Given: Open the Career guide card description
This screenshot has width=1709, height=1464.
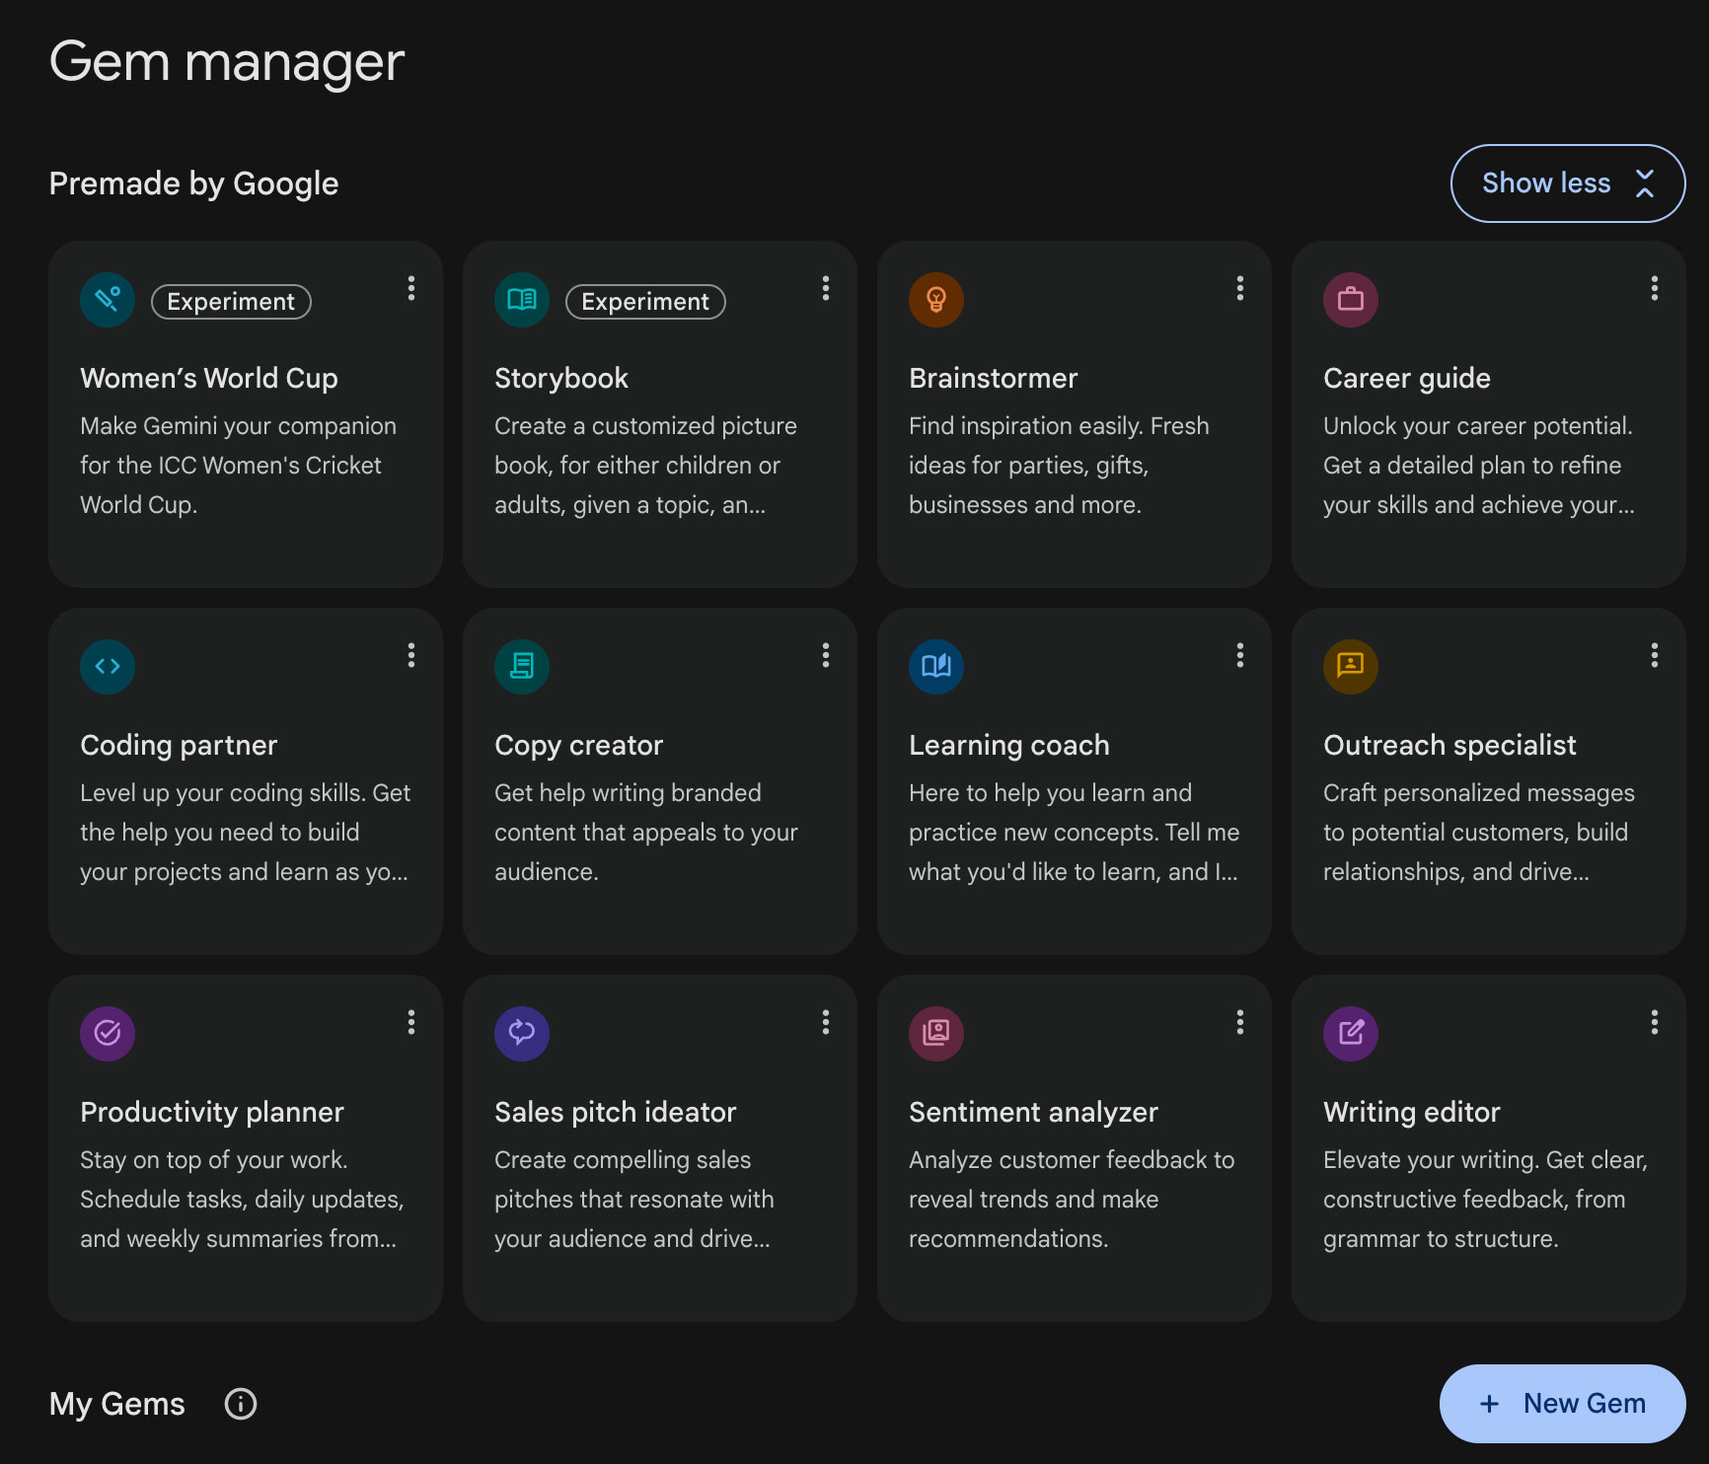Looking at the screenshot, I should [1478, 466].
